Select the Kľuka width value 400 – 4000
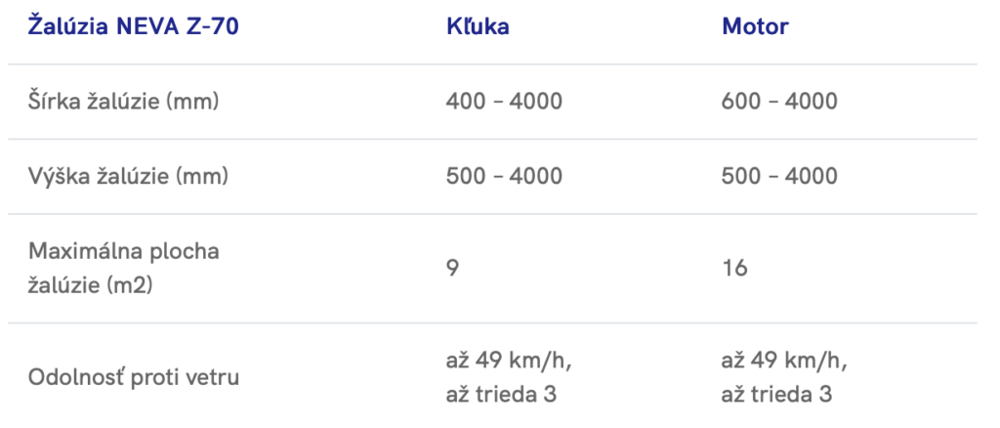The height and width of the screenshot is (428, 1000). 504,102
